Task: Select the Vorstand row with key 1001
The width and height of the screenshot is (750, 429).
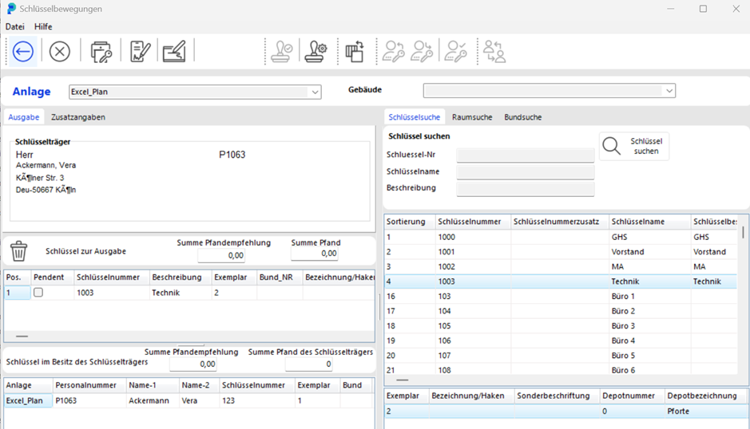Action: point(559,252)
